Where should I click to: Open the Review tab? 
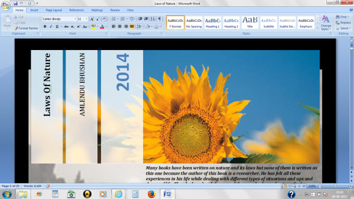[115, 10]
